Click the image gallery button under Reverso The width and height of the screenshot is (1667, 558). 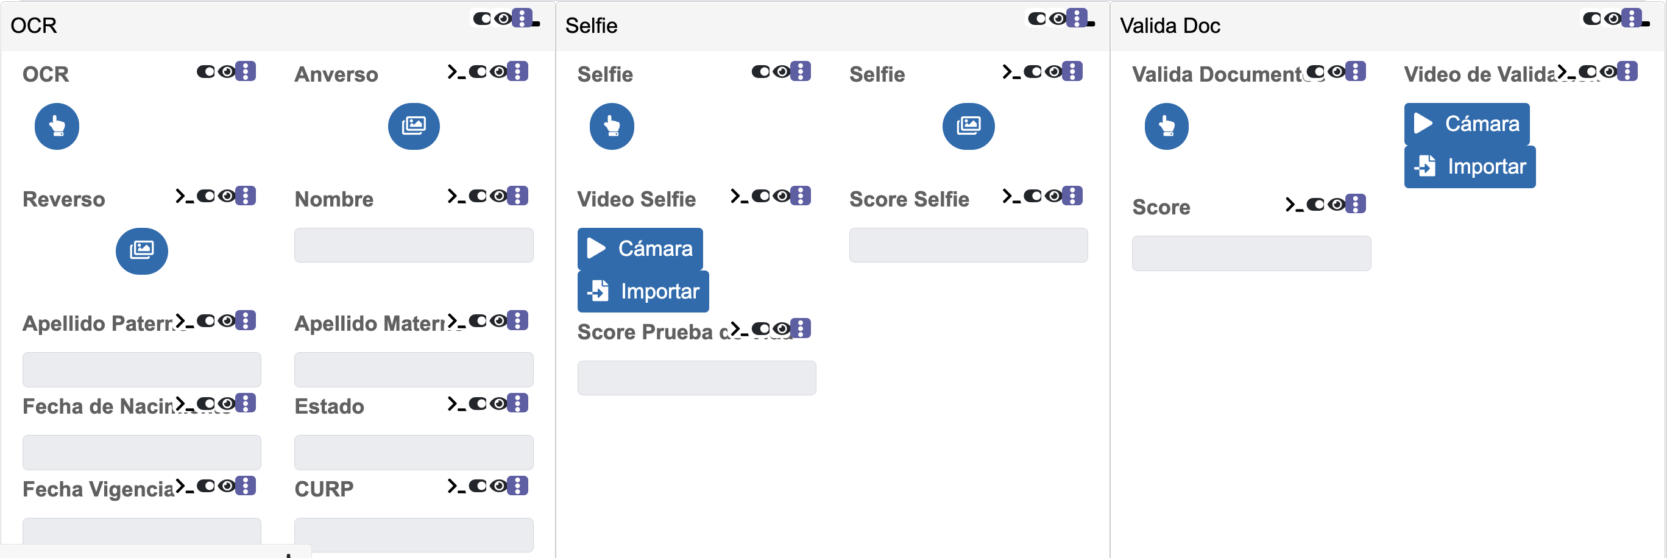142,251
